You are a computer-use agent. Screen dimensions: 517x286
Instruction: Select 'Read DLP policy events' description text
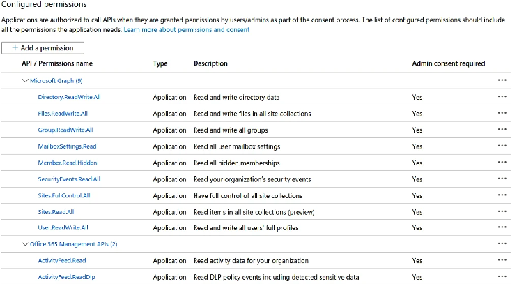pos(277,277)
